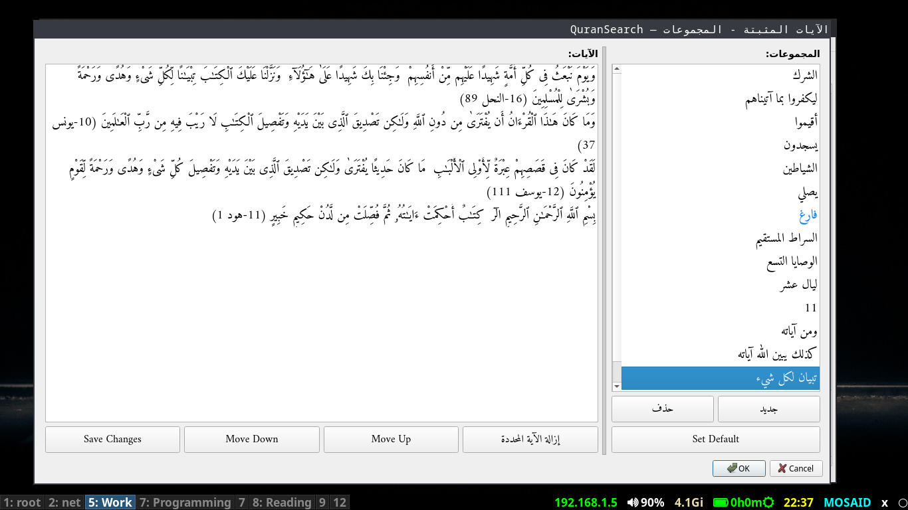The image size is (908, 510).
Task: Click the إزالة الآية المحددة button
Action: pos(530,439)
